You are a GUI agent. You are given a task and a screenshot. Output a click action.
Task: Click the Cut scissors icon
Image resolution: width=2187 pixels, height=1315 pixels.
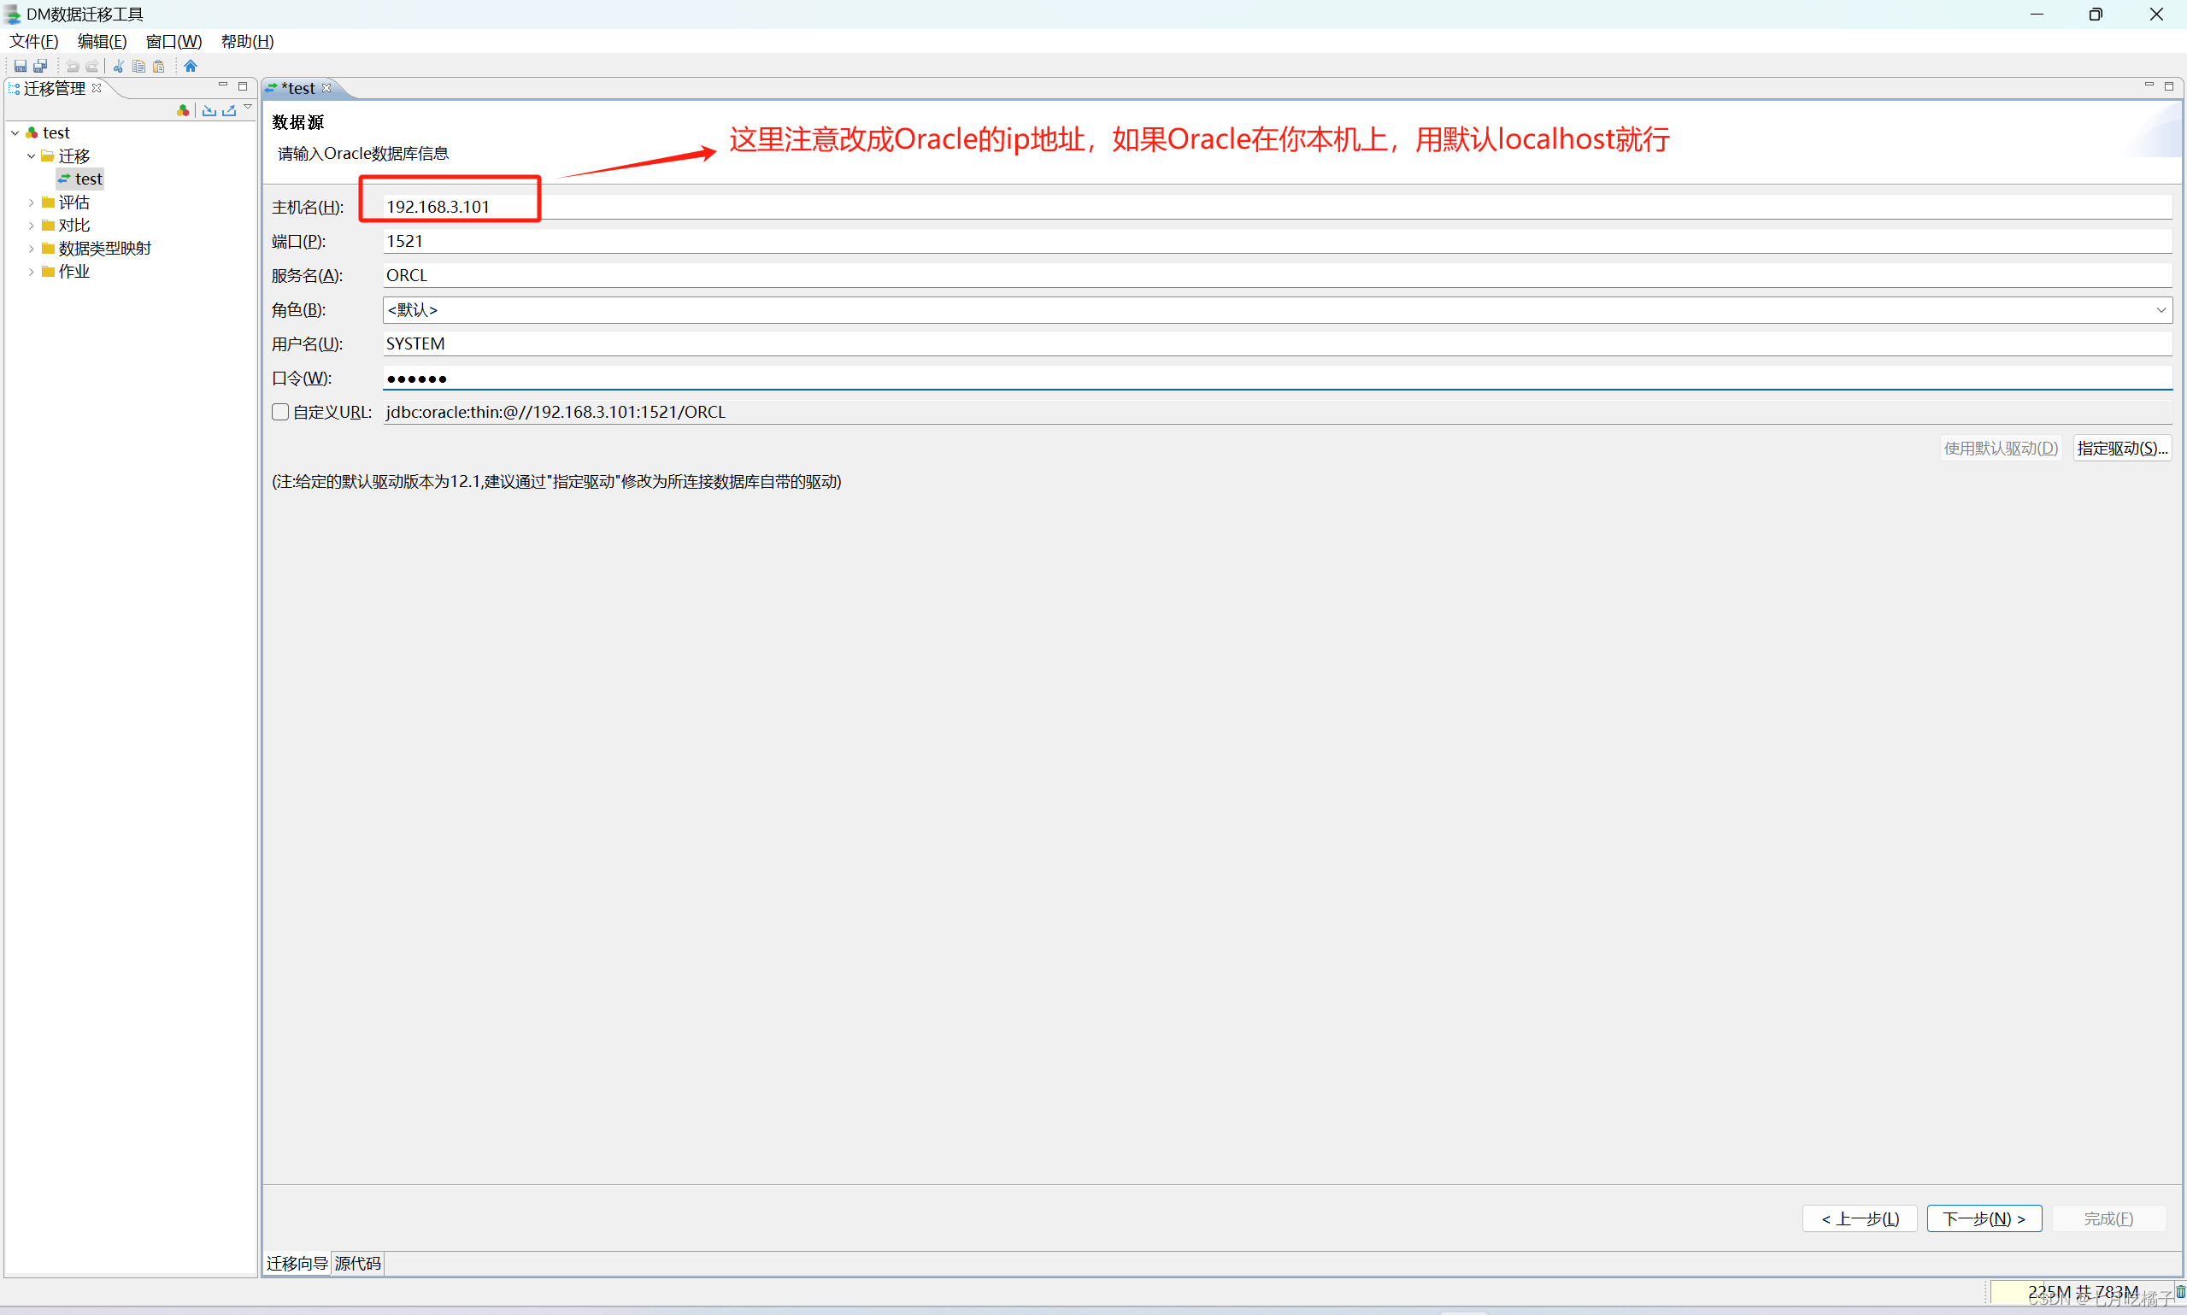click(x=118, y=66)
